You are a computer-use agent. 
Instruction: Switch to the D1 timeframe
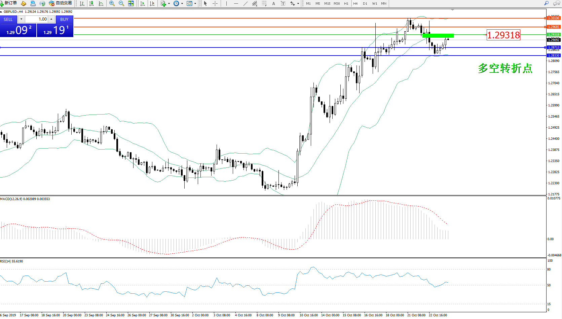(365, 3)
